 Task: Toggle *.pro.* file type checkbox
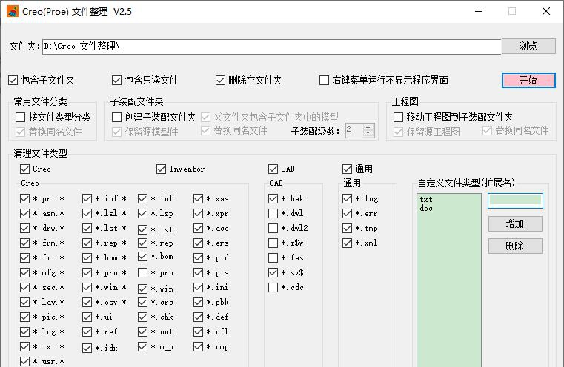pyautogui.click(x=87, y=272)
